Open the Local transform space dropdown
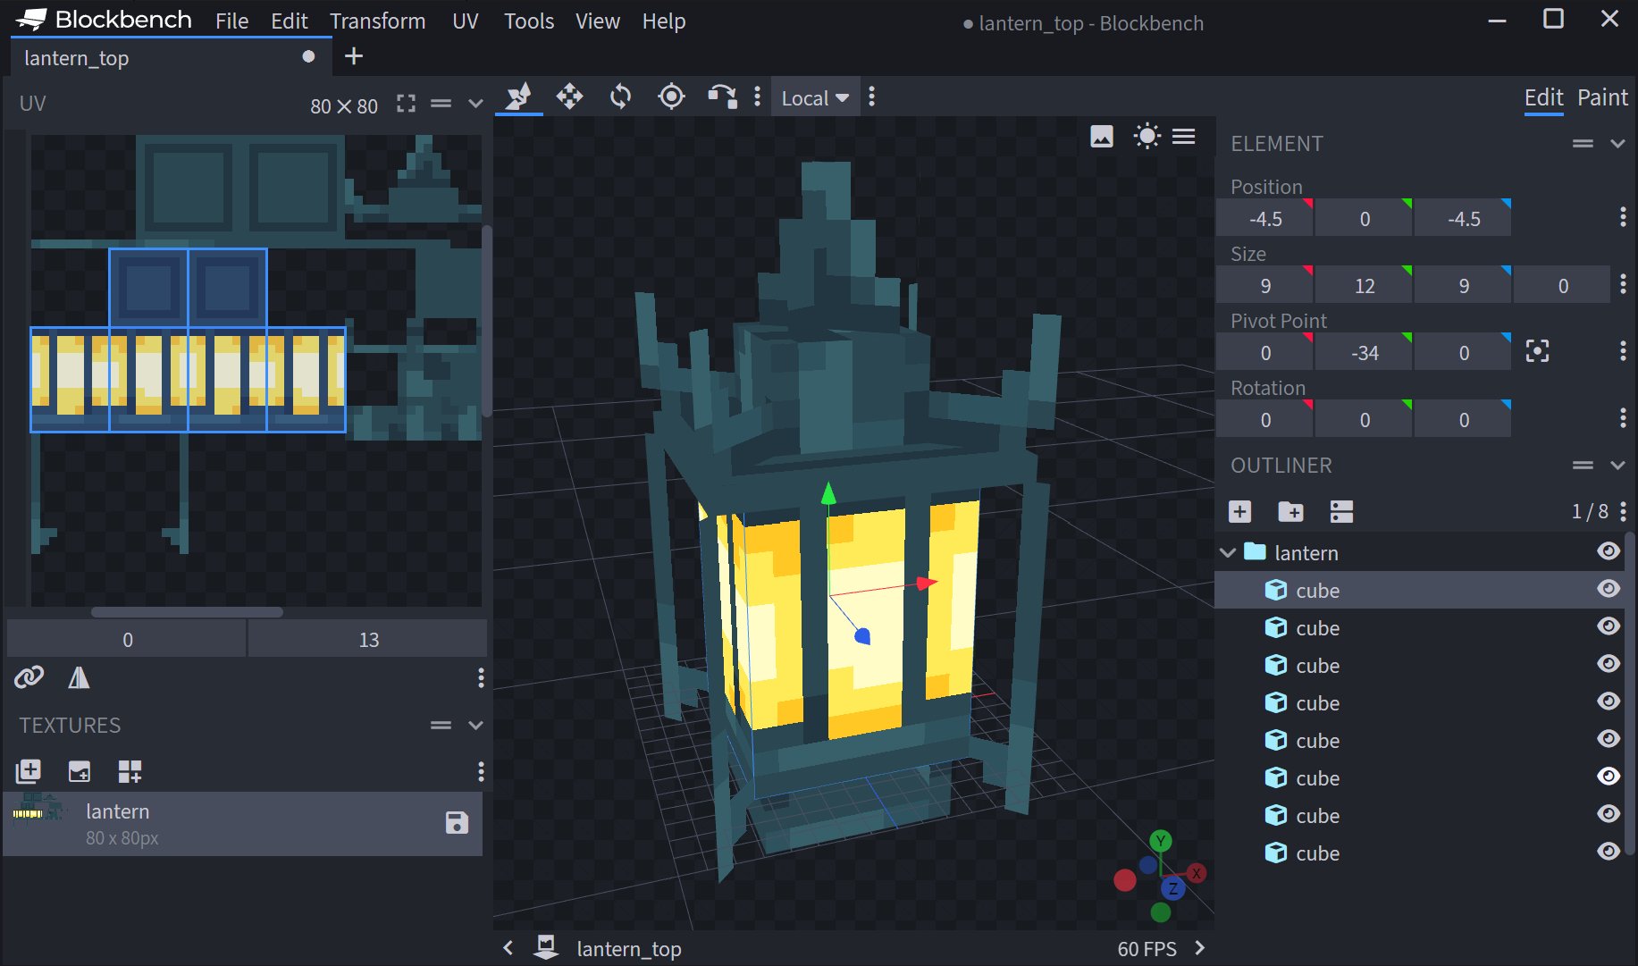Viewport: 1638px width, 966px height. [814, 97]
